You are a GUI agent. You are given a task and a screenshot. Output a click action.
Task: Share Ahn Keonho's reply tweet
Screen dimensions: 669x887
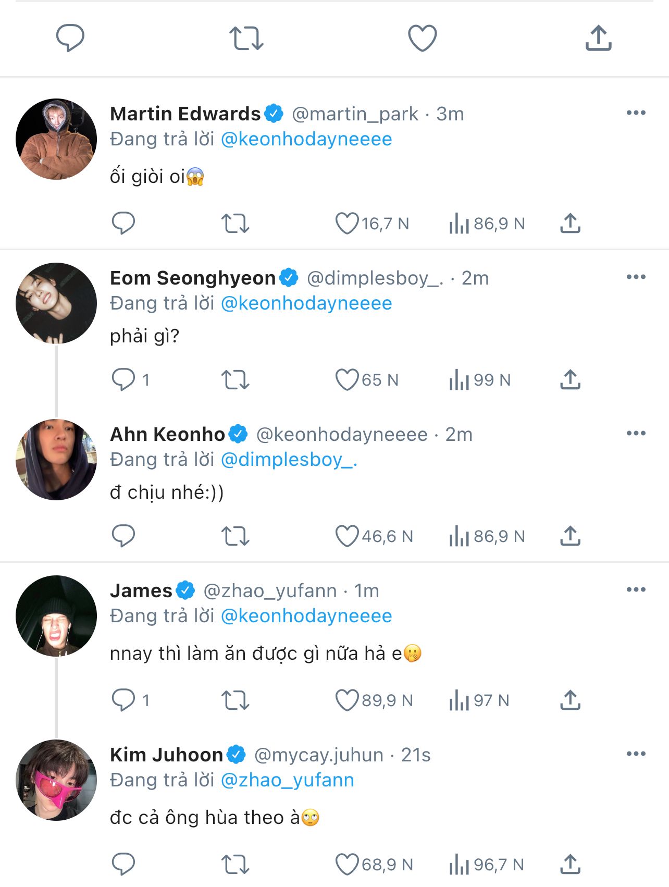pyautogui.click(x=571, y=536)
